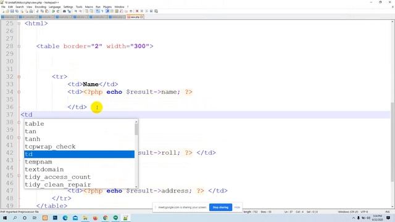This screenshot has height=222, width=395.
Task: Click the Save All toolbar icon
Action: (17, 11)
